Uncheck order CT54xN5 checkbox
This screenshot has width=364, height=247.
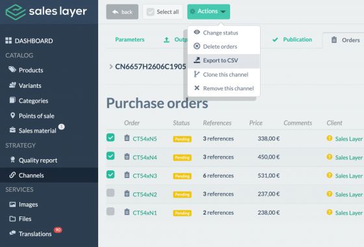click(x=110, y=137)
